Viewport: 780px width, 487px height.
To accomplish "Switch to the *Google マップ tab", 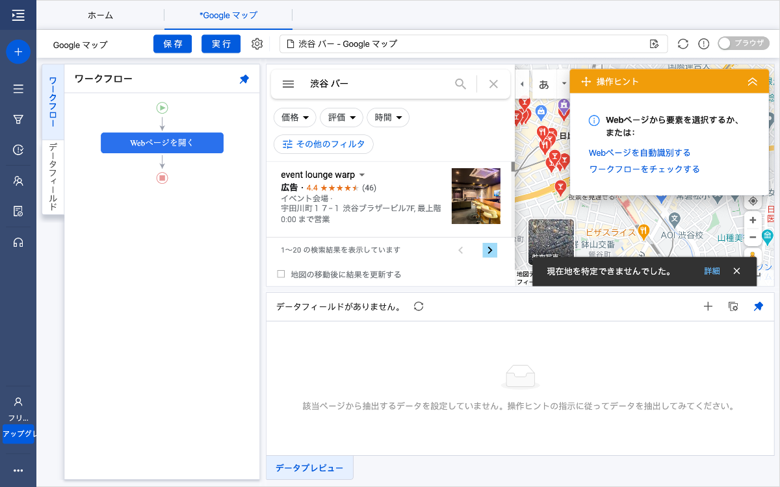I will tap(228, 15).
